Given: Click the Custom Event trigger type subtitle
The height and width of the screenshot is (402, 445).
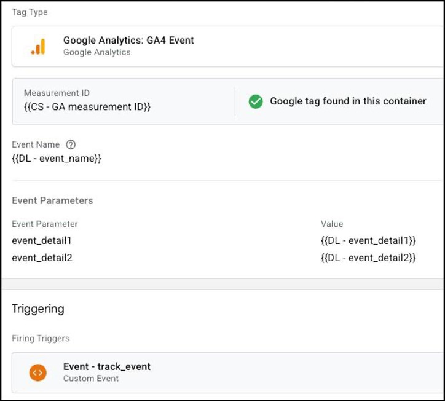Looking at the screenshot, I should [x=91, y=379].
